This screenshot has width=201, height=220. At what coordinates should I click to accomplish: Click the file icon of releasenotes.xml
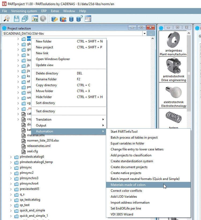(24, 146)
